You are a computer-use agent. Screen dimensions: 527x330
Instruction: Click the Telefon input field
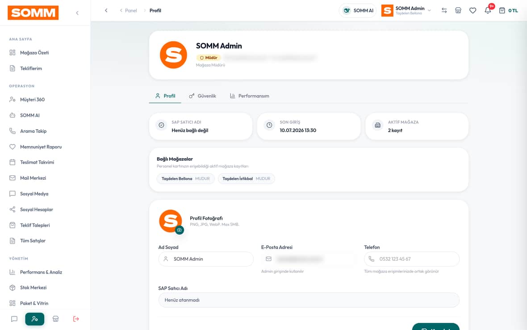pyautogui.click(x=412, y=259)
